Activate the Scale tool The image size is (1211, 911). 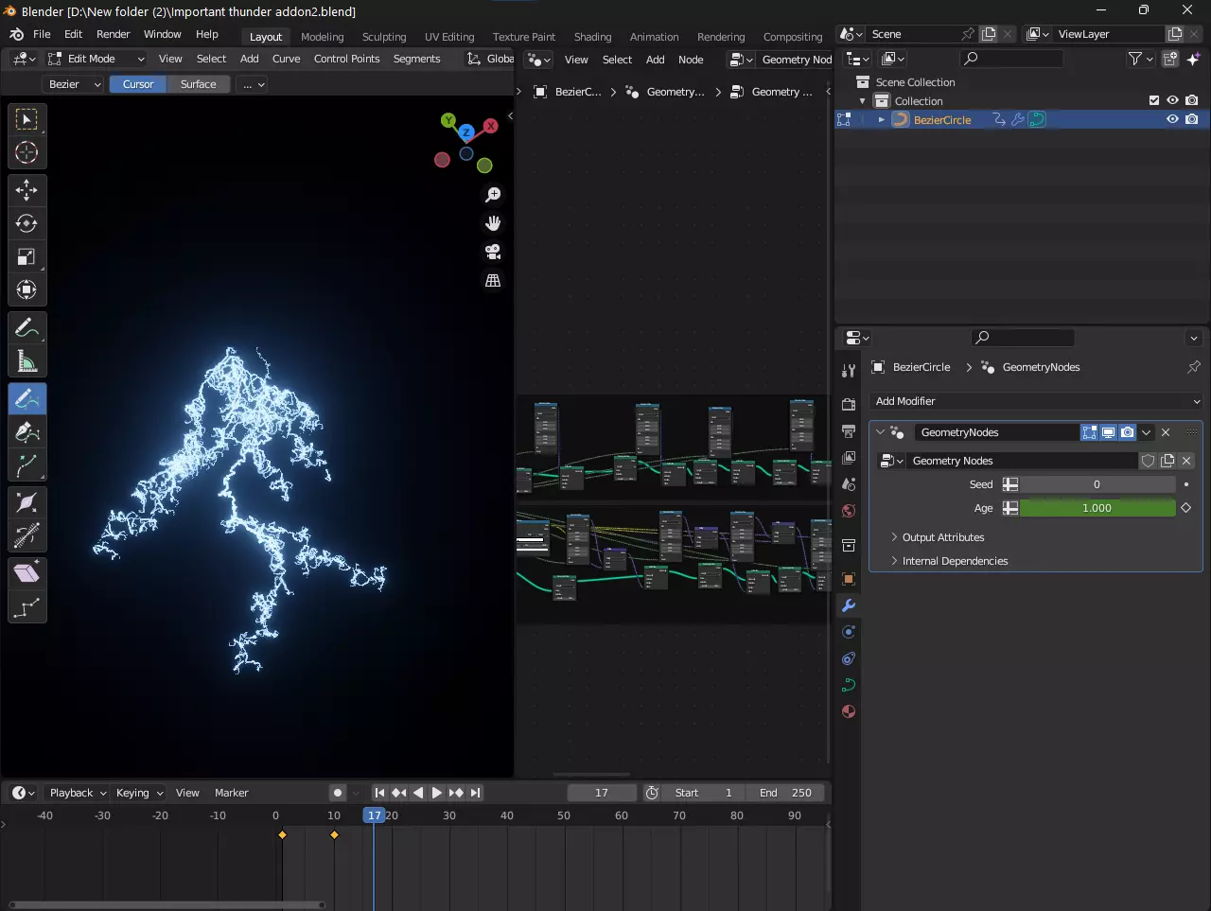pyautogui.click(x=26, y=256)
